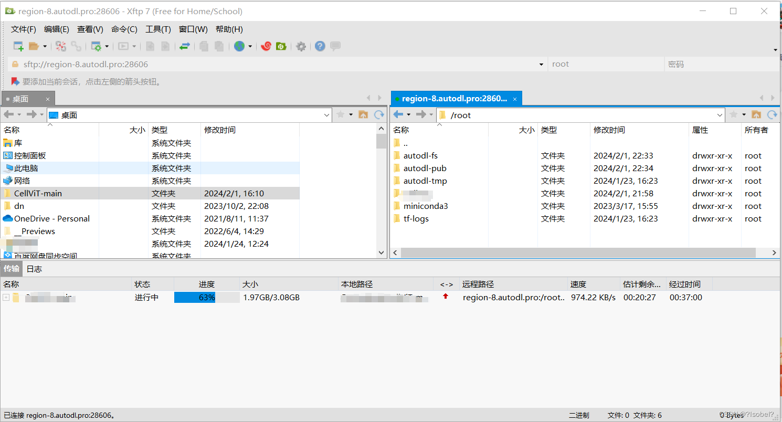
Task: Click the green swap transfer arrows icon
Action: point(185,46)
